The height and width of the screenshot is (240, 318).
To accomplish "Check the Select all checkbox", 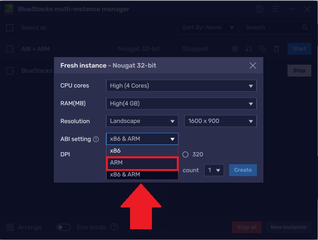I will 10,28.
